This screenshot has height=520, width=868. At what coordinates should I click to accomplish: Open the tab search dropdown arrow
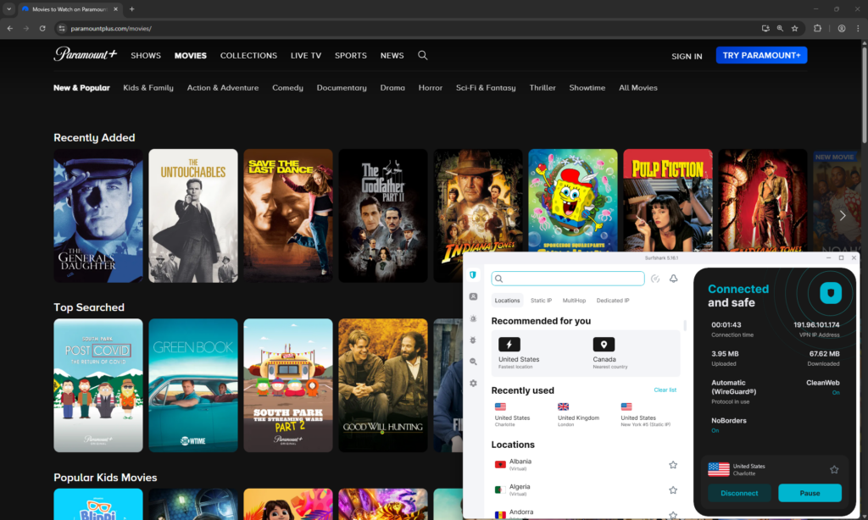(x=8, y=8)
